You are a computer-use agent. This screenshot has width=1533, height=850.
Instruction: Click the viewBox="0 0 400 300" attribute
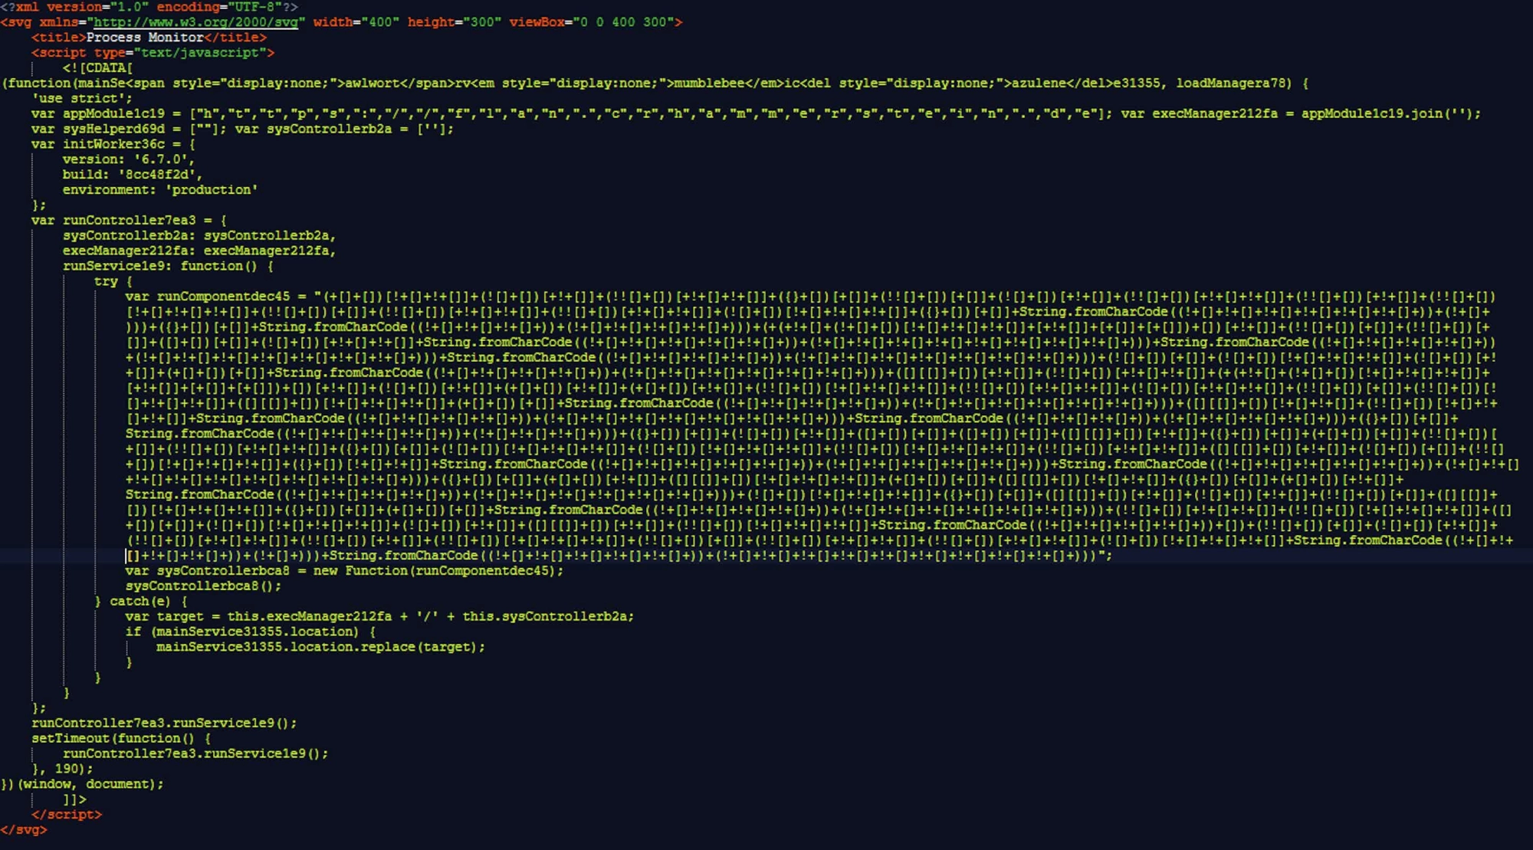coord(592,22)
